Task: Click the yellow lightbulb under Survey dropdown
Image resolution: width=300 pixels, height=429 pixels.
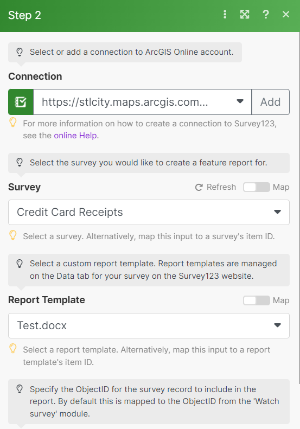Action: (13, 235)
